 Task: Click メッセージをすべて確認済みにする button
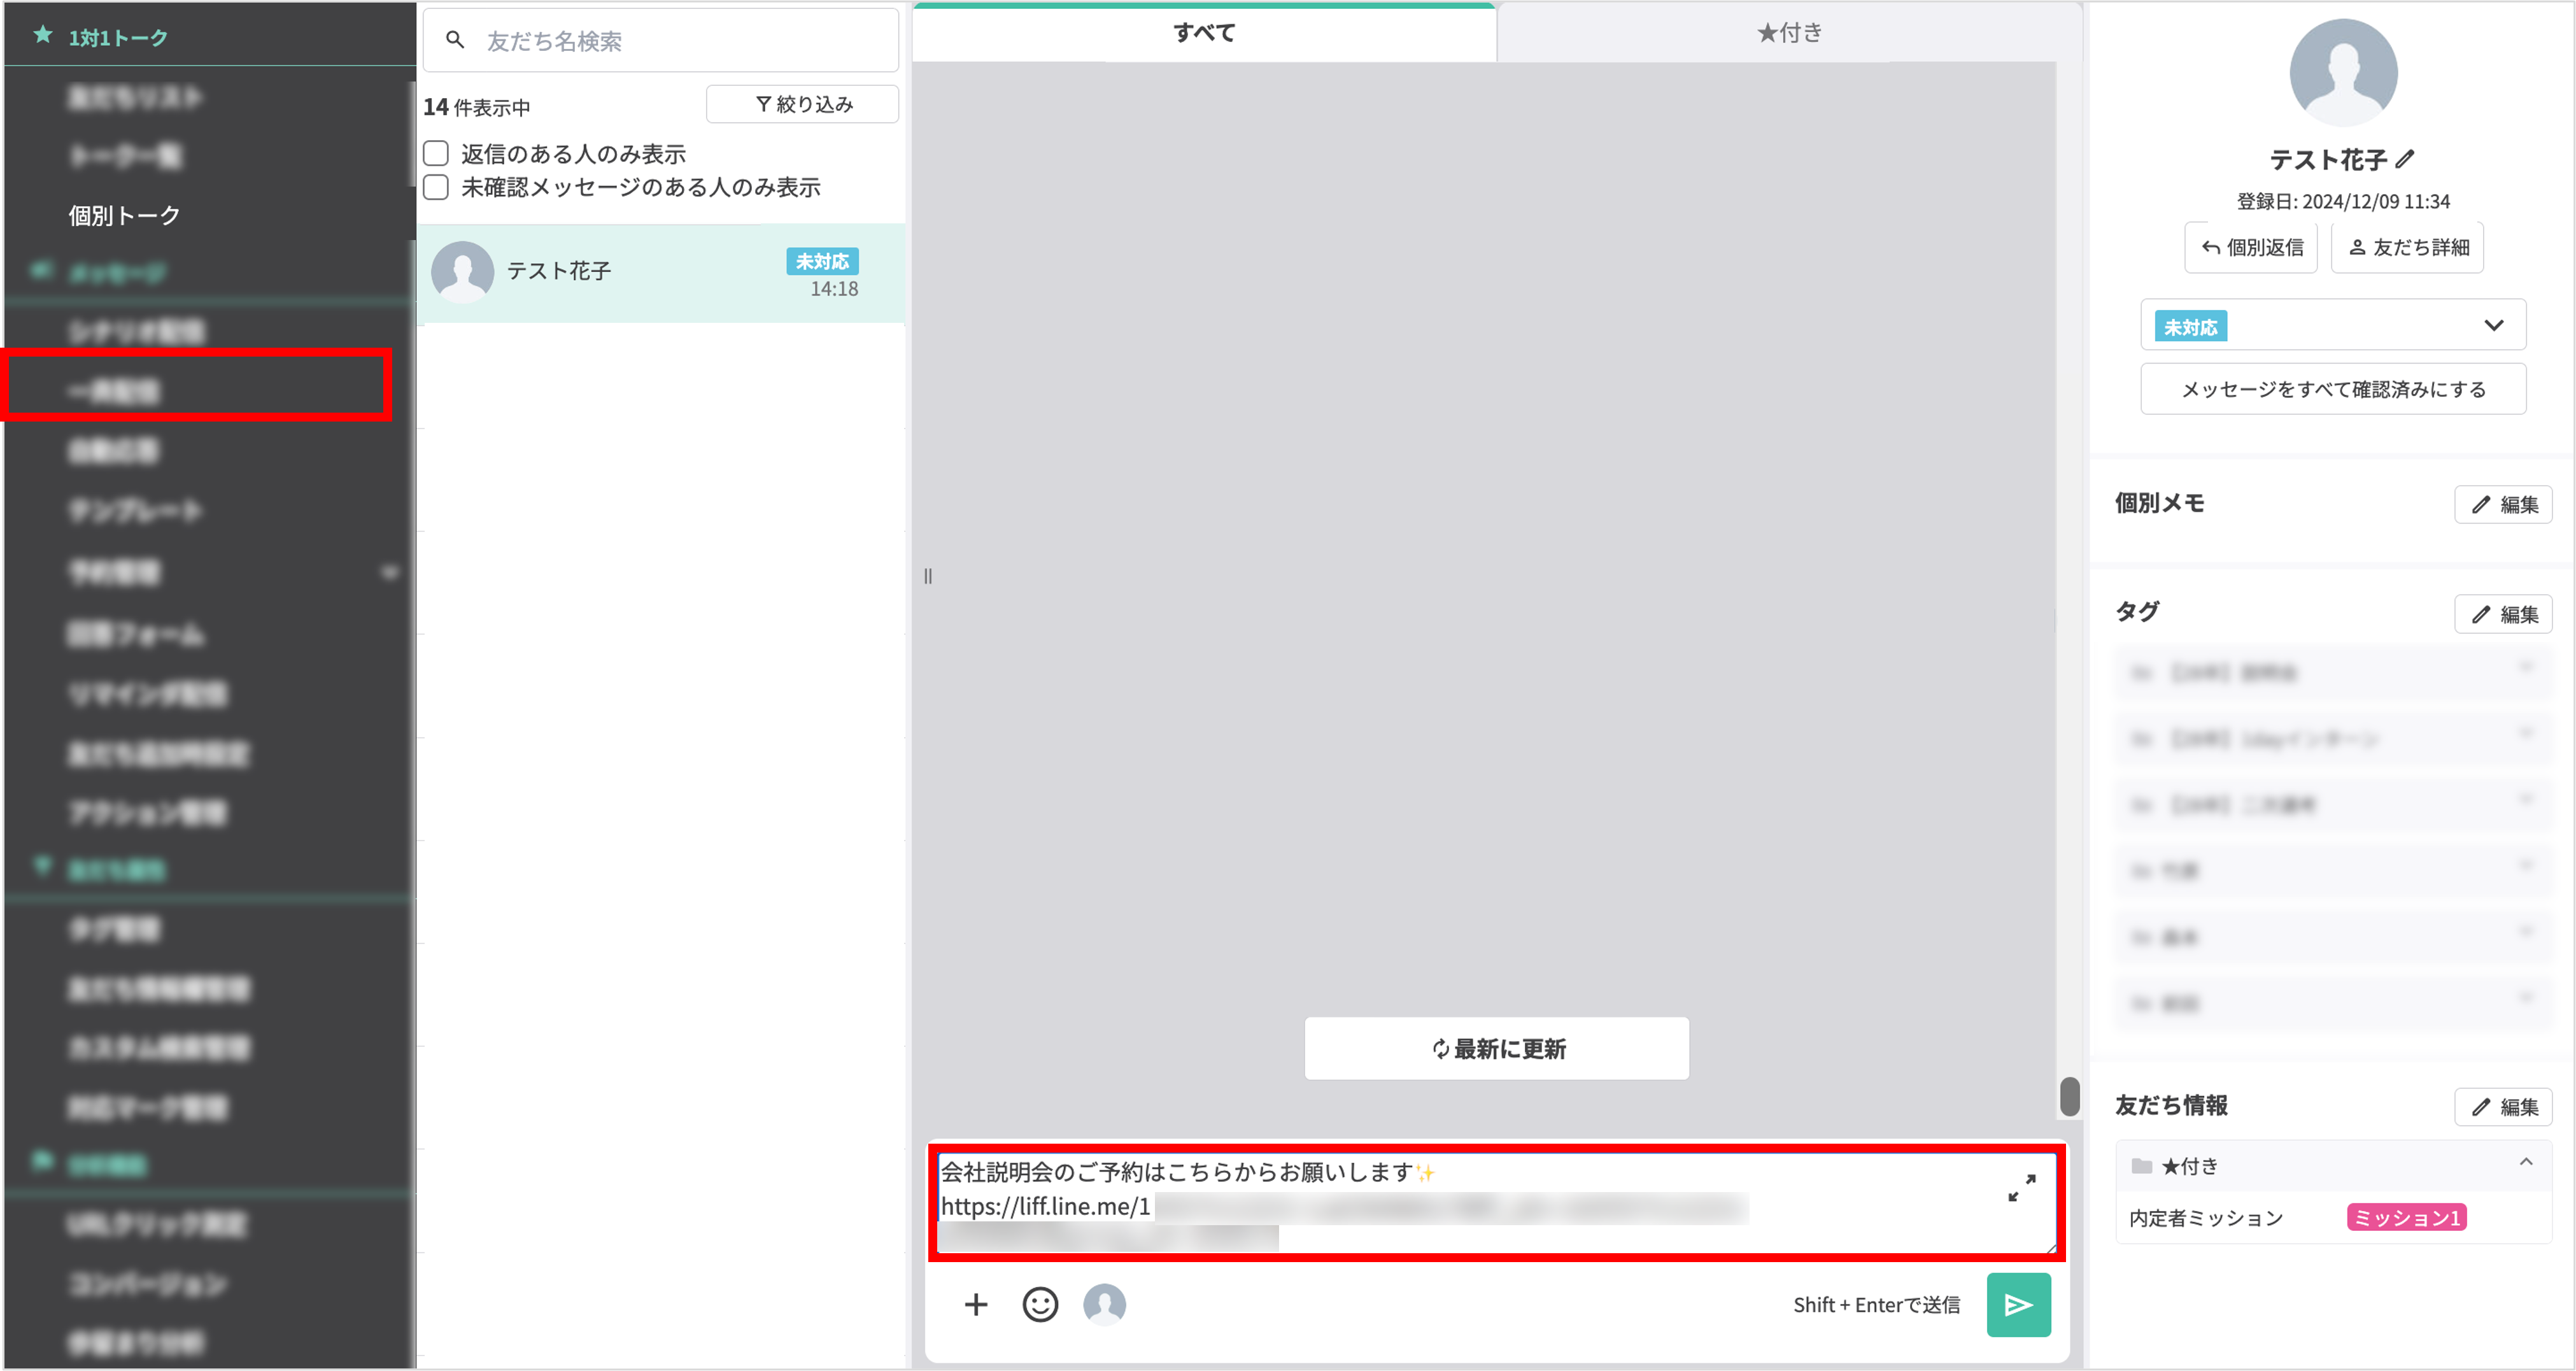click(x=2332, y=389)
